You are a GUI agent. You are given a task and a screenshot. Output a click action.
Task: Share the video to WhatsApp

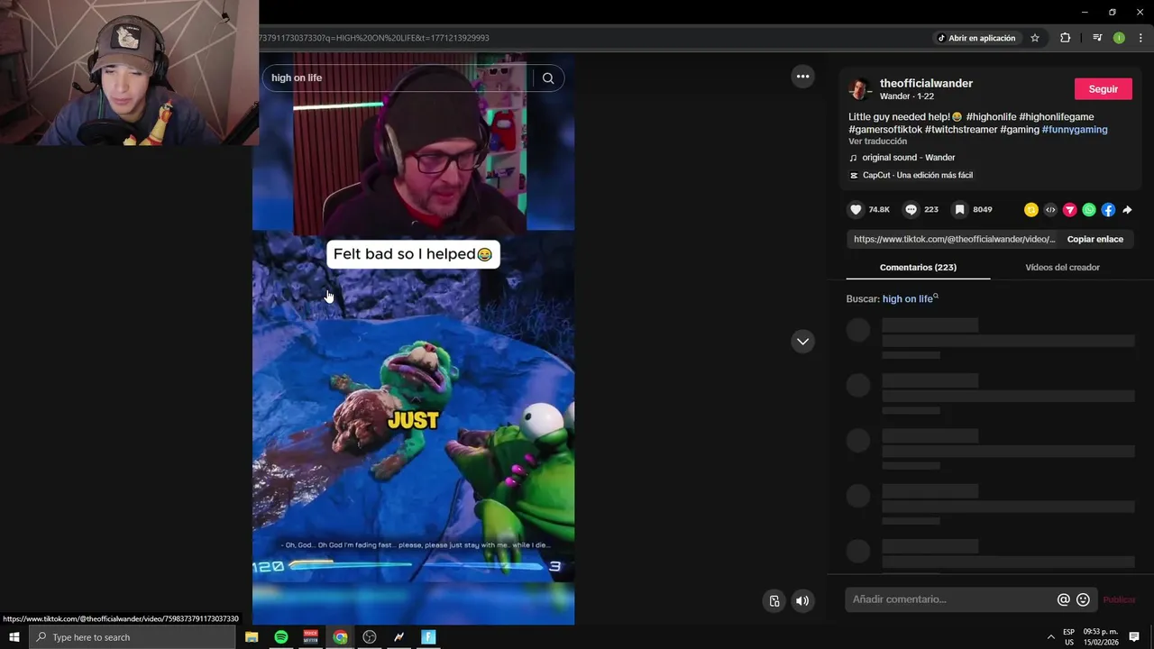point(1089,209)
